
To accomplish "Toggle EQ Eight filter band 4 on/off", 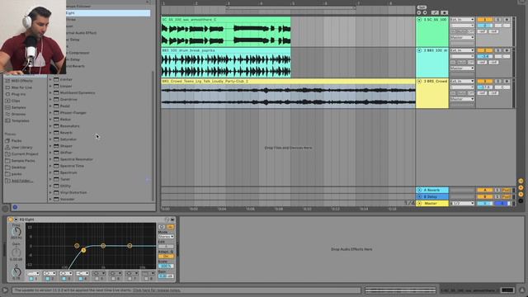I will click(81, 279).
